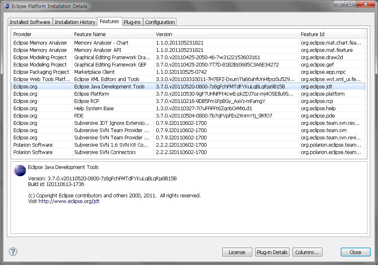Sort by the Feature Name column header

coord(113,34)
